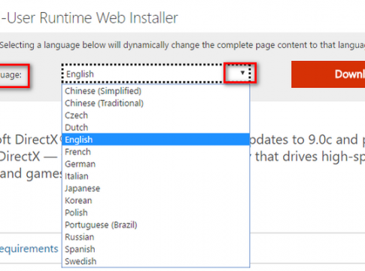Screen dimensions: 365x271
Task: Select Spanish language option
Action: 156,249
